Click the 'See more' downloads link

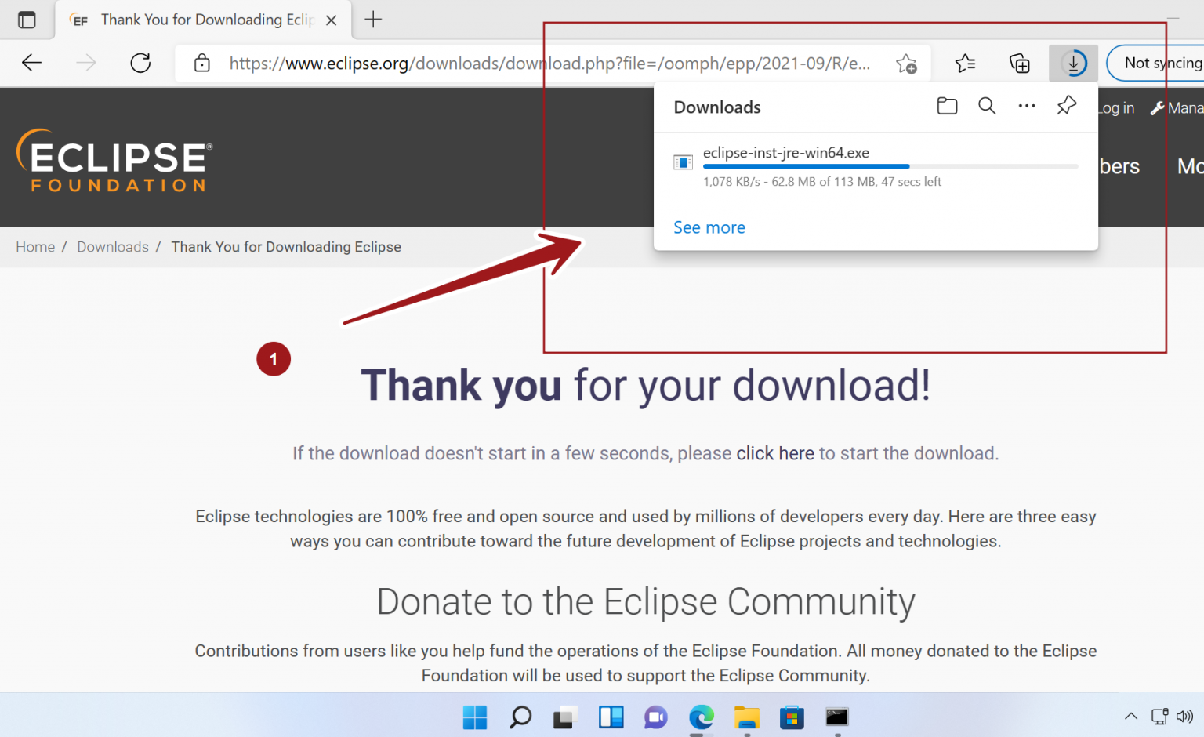709,227
